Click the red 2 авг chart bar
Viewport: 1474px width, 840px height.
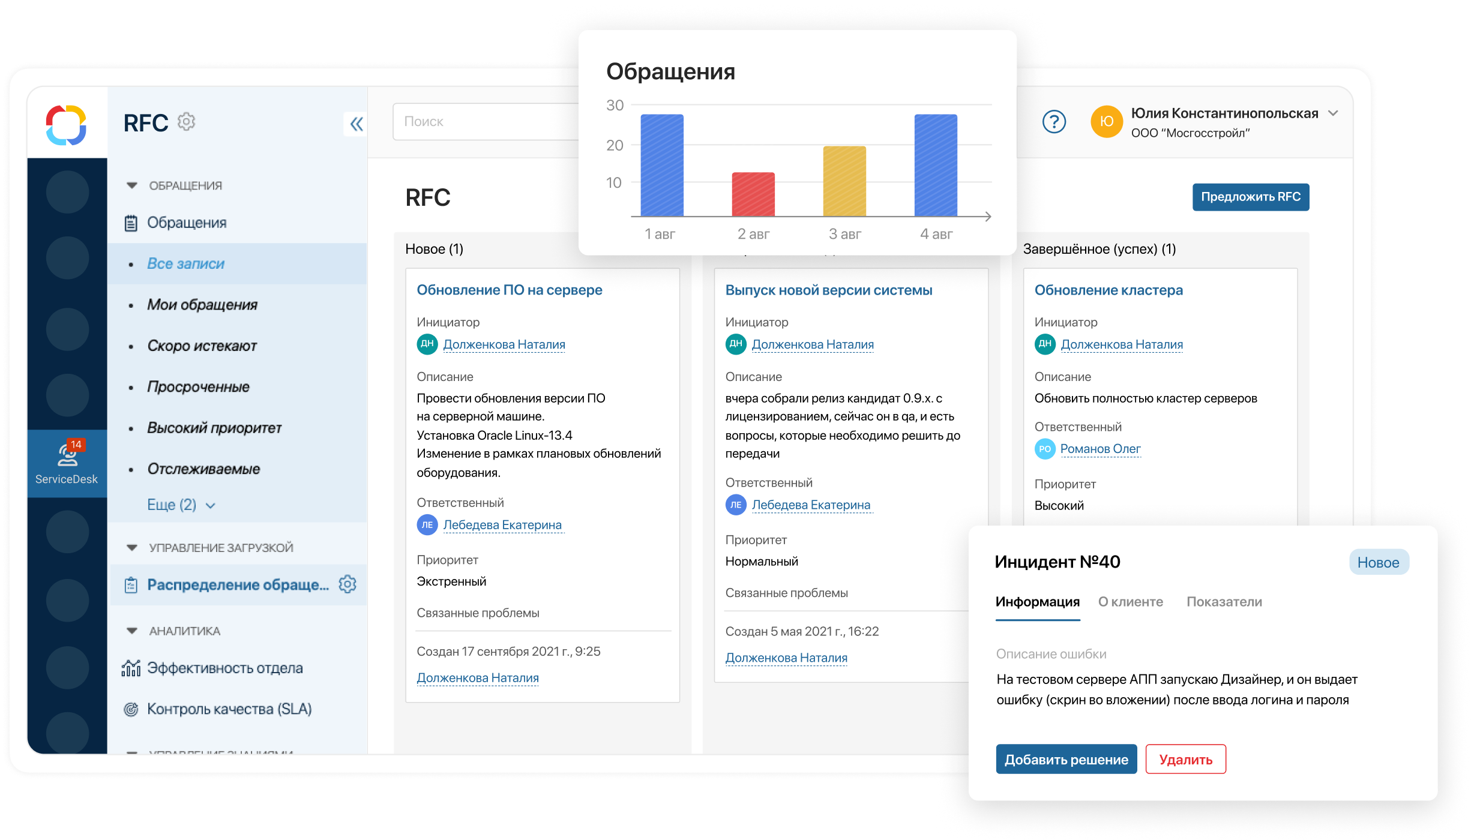pyautogui.click(x=753, y=194)
